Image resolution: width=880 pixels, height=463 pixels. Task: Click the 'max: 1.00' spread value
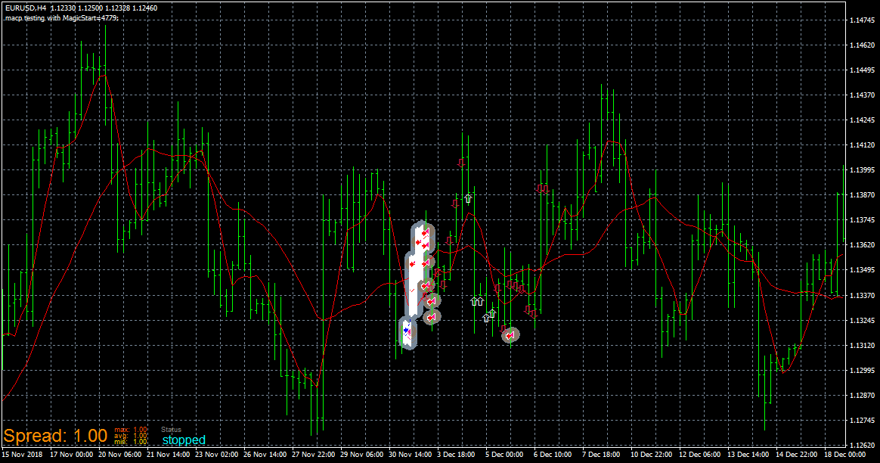131,430
